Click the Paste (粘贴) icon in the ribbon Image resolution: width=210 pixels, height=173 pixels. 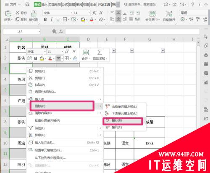coord(8,13)
